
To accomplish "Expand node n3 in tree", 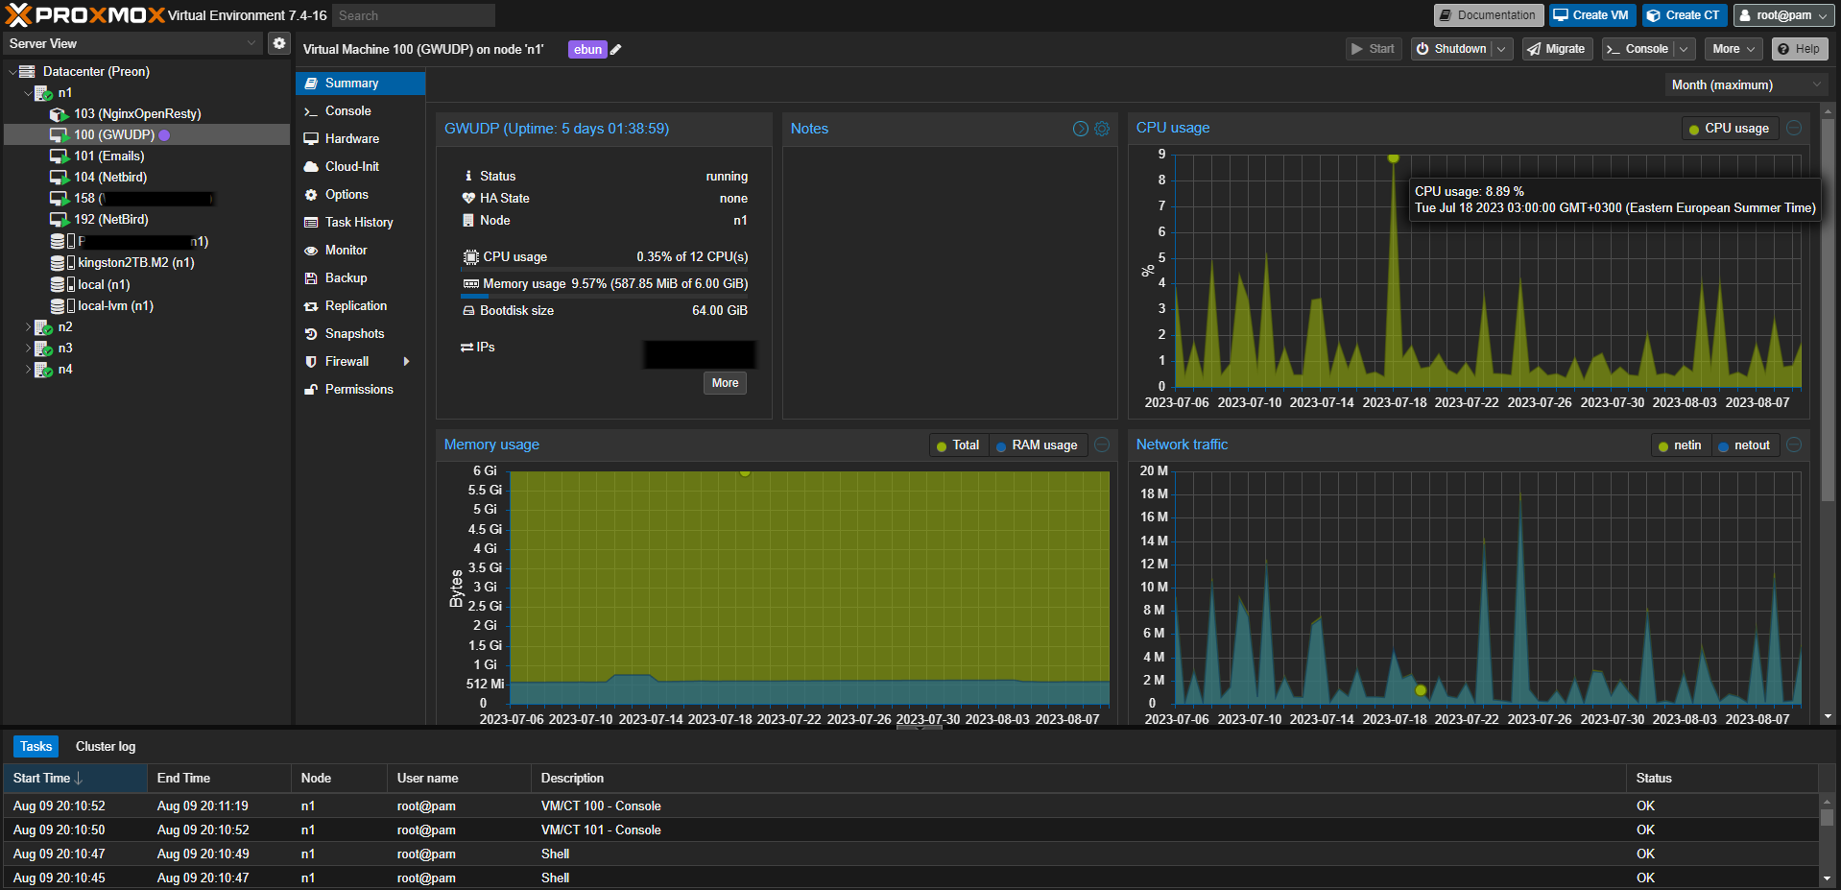I will pos(28,349).
